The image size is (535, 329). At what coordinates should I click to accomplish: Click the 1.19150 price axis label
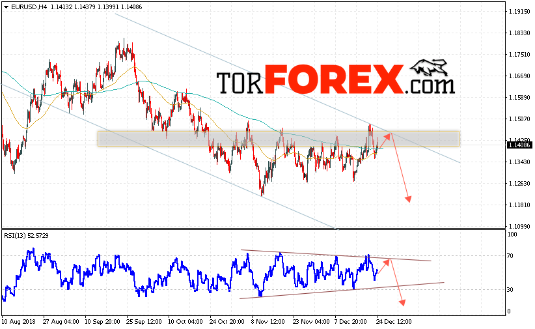coord(519,12)
